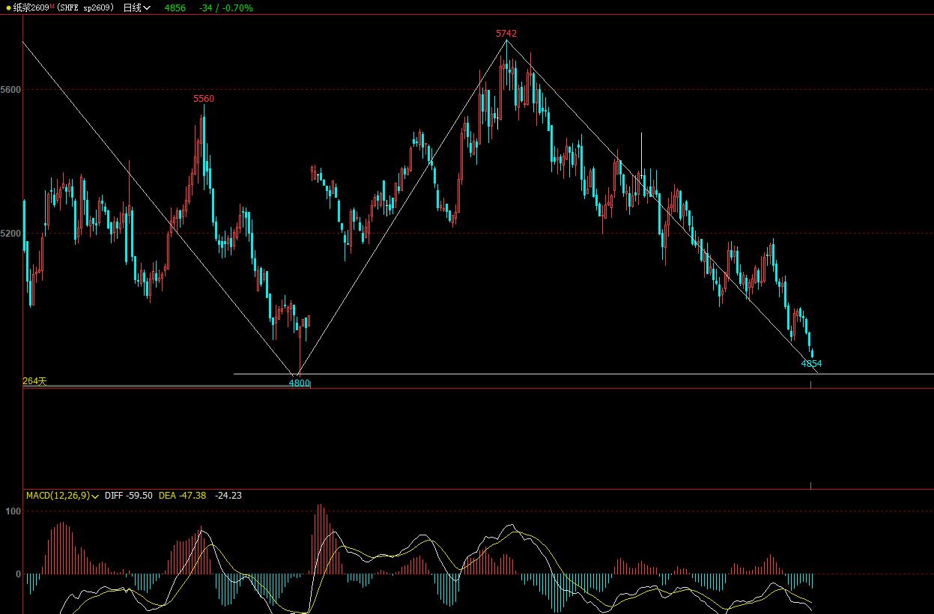Click the latest price 4856

(x=175, y=7)
